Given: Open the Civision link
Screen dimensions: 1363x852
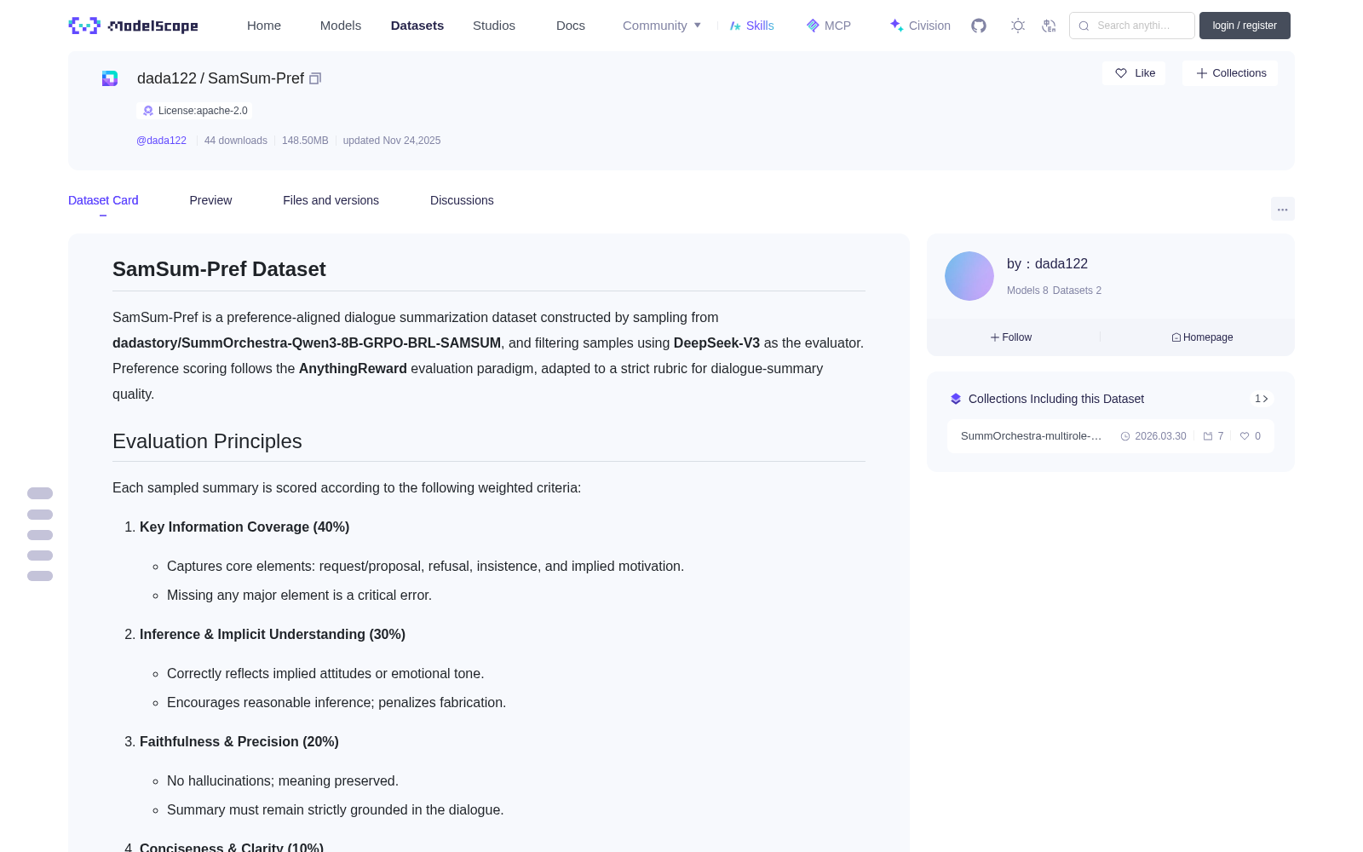Looking at the screenshot, I should (x=920, y=26).
